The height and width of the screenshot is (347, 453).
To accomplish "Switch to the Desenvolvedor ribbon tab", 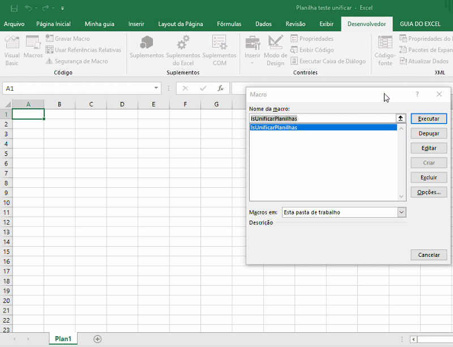I will (366, 24).
